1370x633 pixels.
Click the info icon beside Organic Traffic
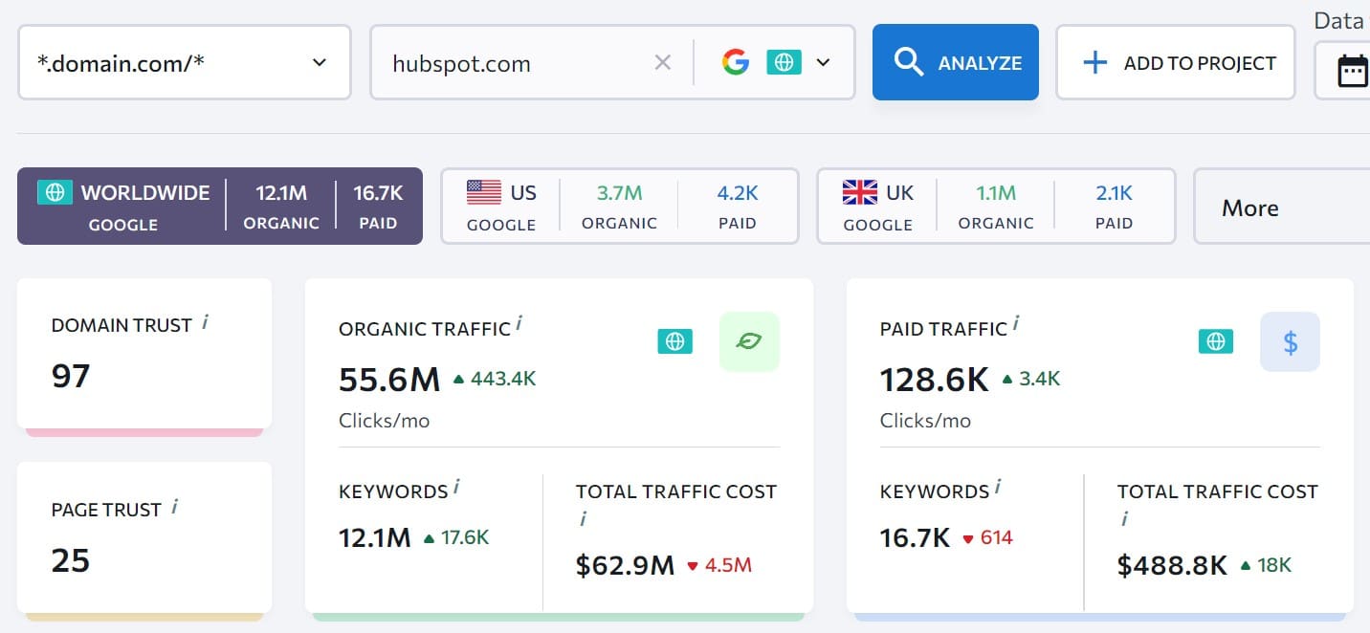click(x=519, y=324)
